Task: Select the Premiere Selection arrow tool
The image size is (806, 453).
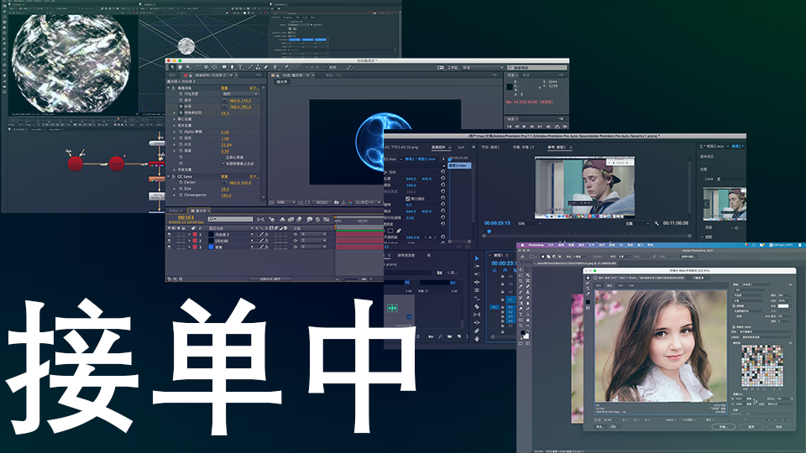Action: (x=477, y=258)
